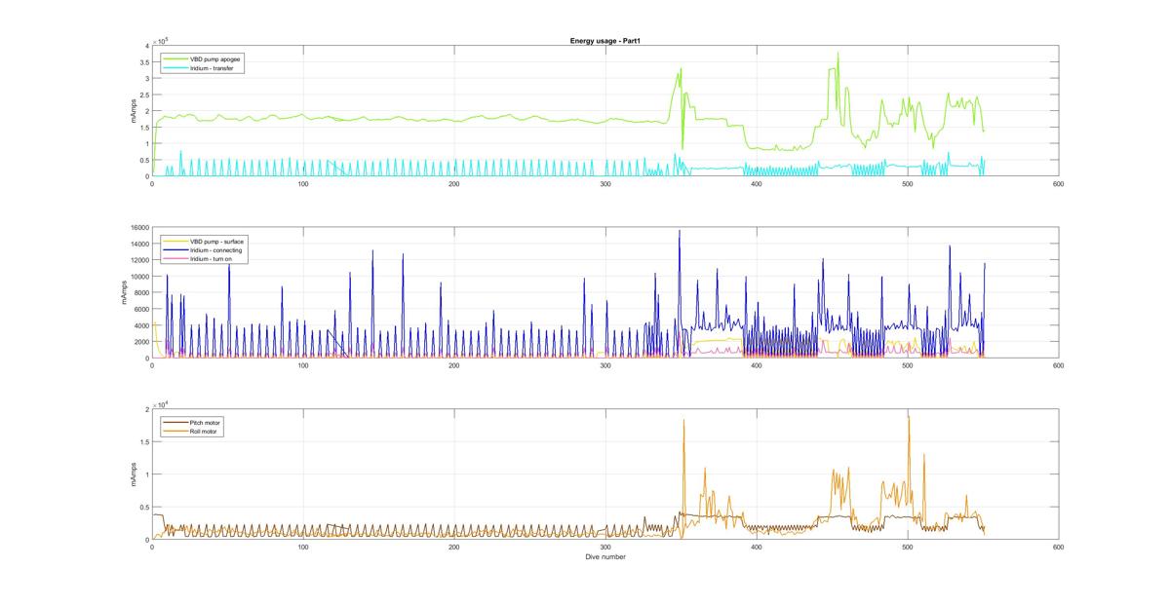Click the '×10^5' exponent label on VBD apogee plot
This screenshot has width=1170, height=606.
[x=161, y=40]
